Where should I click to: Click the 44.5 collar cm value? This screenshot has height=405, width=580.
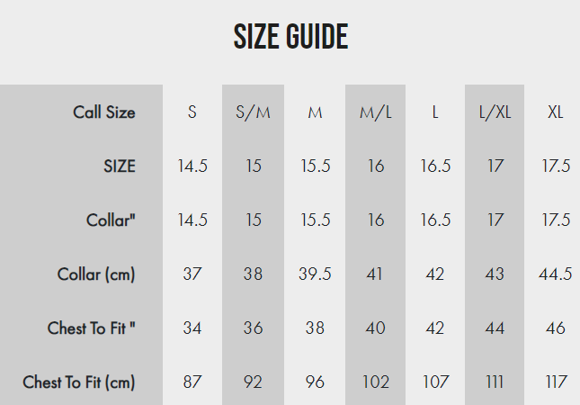coord(555,274)
